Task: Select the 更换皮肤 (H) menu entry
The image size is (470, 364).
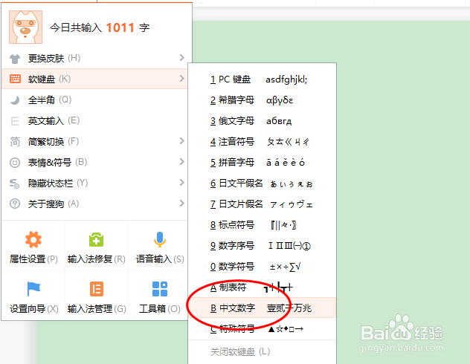Action: (94, 58)
